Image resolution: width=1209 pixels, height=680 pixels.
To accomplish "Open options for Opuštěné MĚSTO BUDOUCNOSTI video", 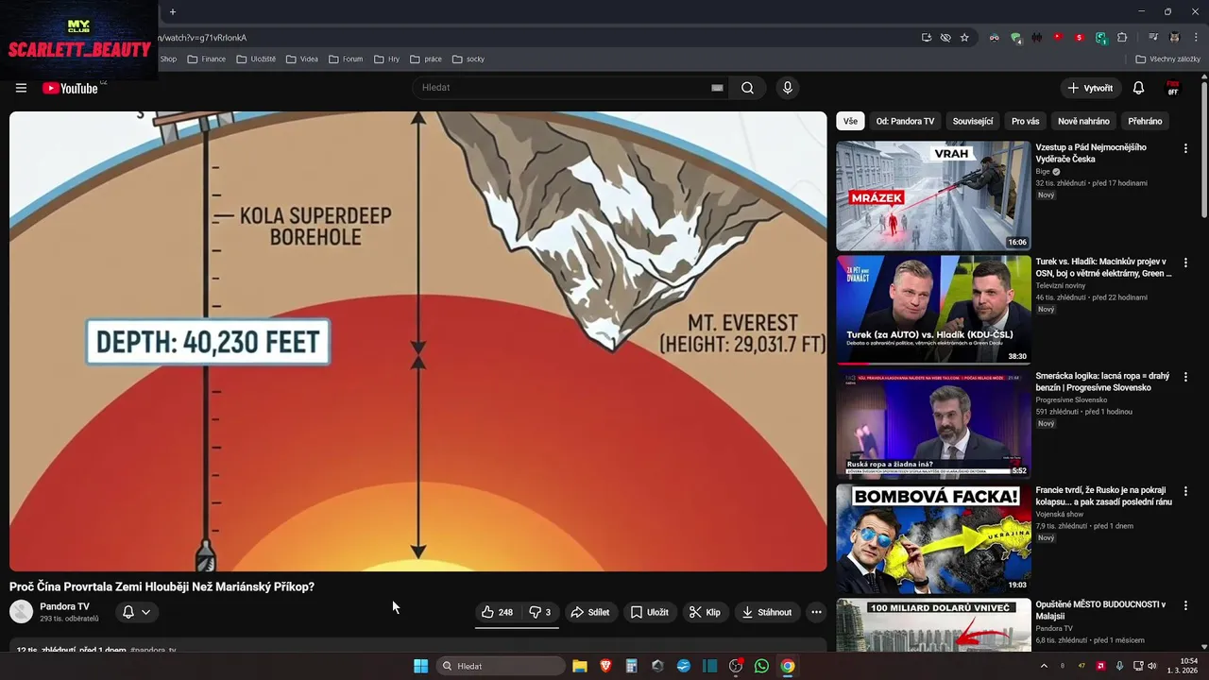I will 1185,605.
